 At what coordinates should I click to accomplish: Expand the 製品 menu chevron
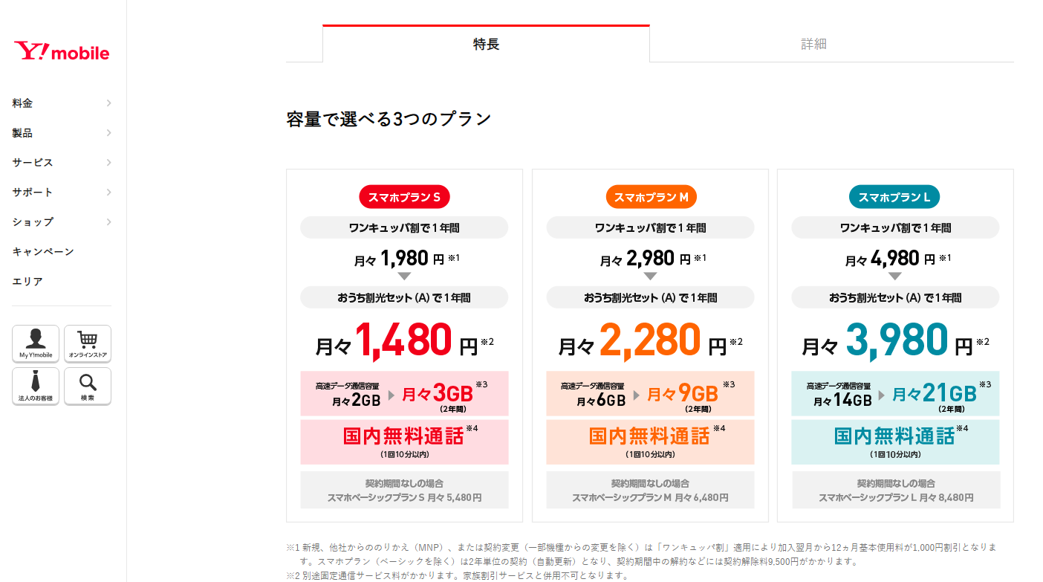108,133
